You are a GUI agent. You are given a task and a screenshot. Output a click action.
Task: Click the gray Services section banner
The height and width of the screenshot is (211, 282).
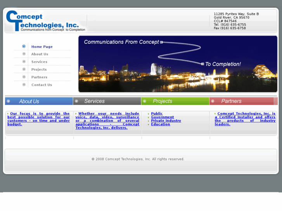(107, 101)
